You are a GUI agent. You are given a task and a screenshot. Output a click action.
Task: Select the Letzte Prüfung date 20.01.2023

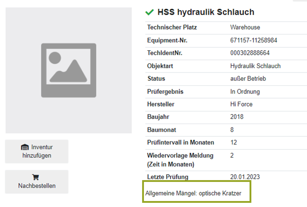coord(245,177)
